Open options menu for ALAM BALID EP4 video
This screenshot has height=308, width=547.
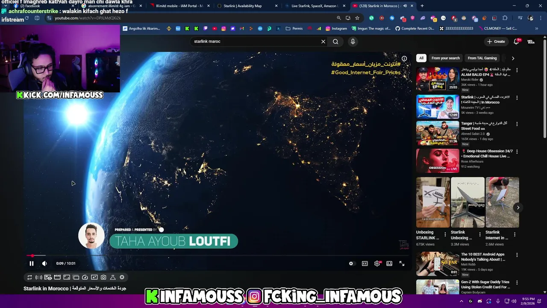517,70
